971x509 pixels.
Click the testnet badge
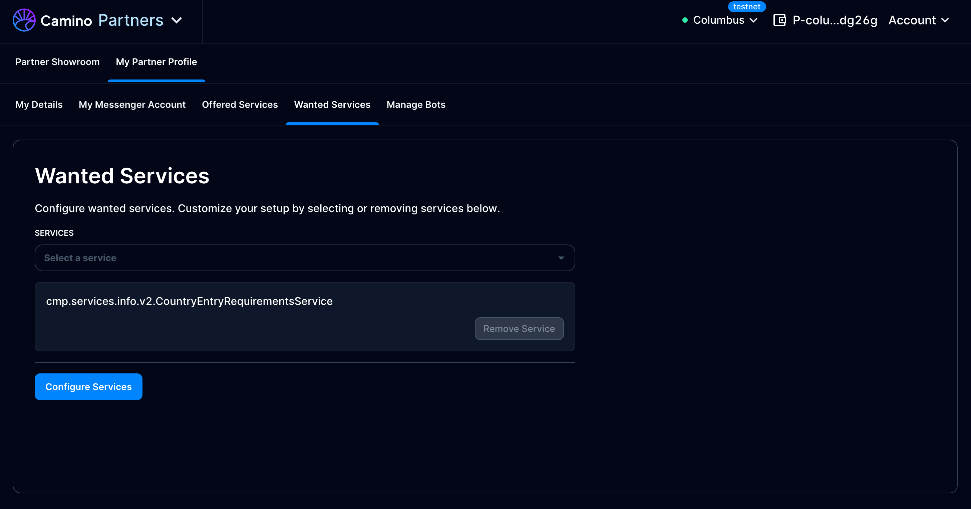tap(746, 7)
